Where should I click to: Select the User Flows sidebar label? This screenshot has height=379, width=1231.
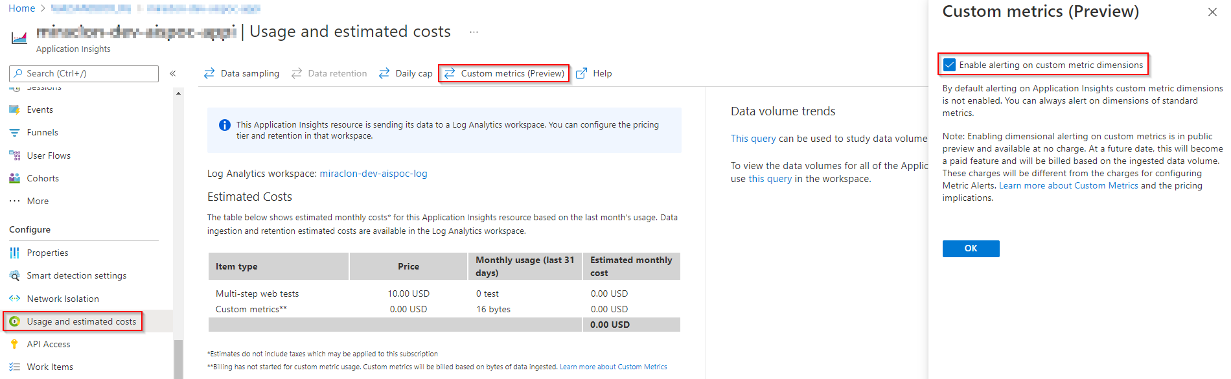(x=49, y=155)
